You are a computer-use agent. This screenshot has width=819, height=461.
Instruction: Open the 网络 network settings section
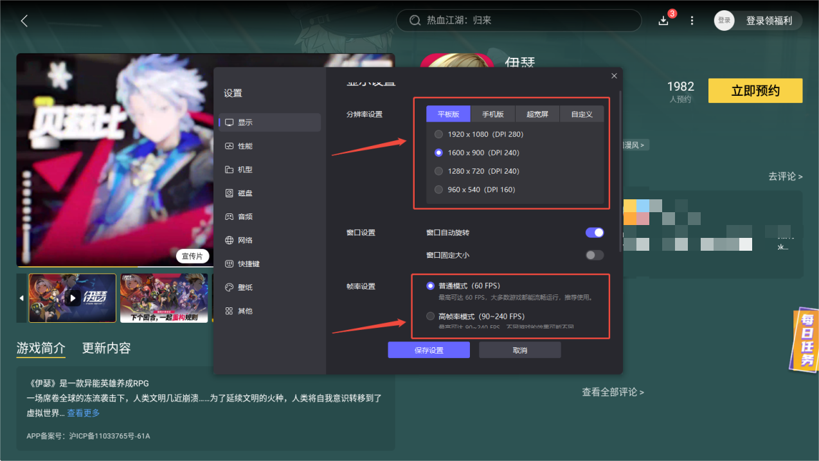click(x=270, y=240)
